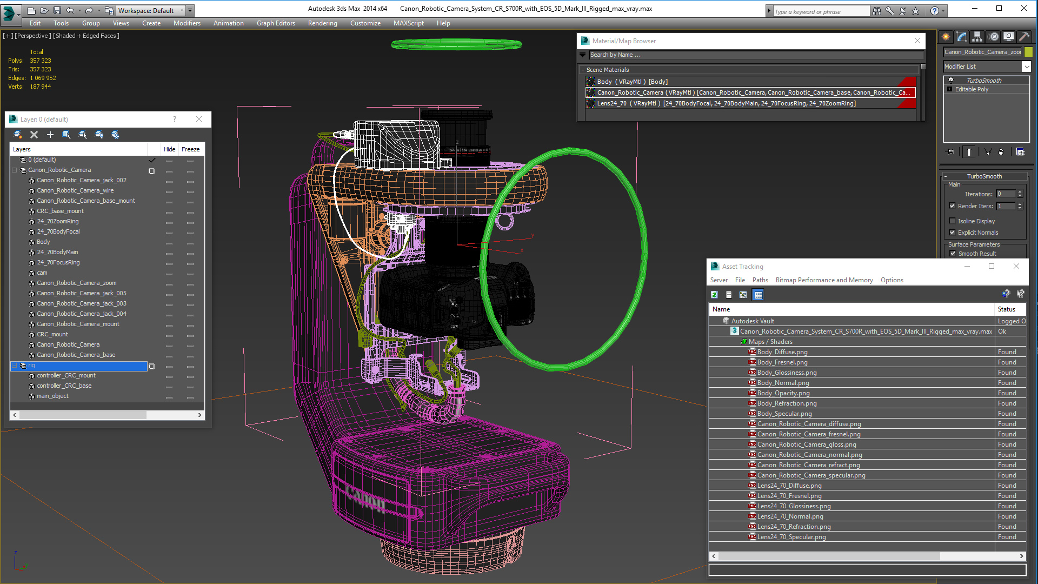Click the New Scene toolbar icon

31,10
